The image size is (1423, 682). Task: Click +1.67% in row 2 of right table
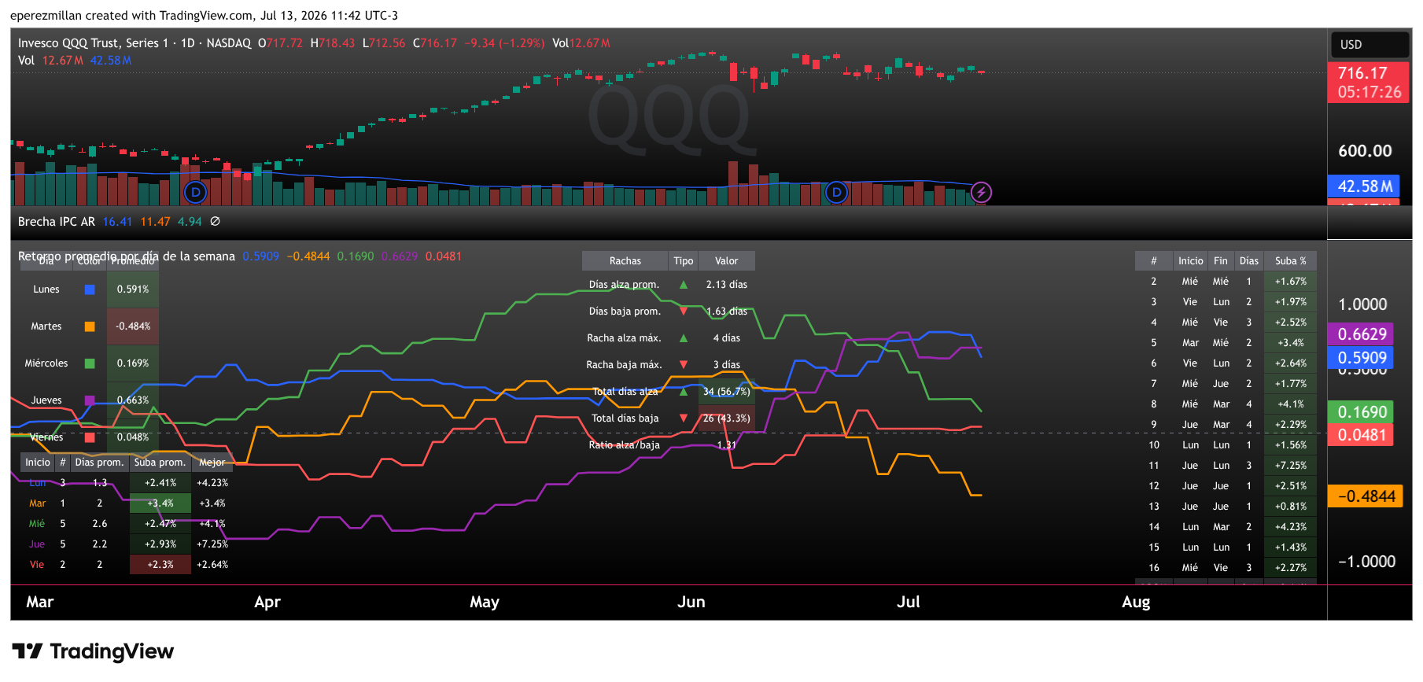1291,282
